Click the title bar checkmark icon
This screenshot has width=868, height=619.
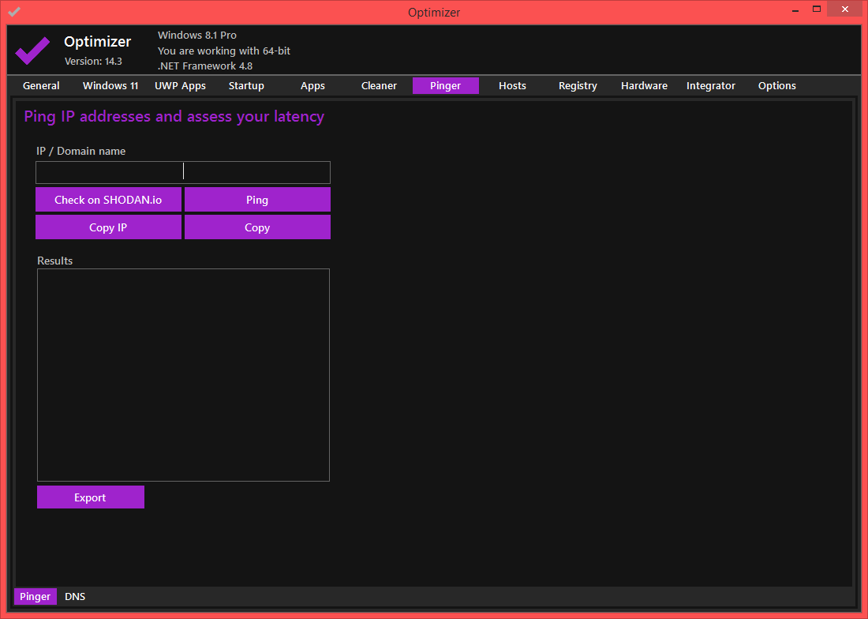click(x=14, y=12)
